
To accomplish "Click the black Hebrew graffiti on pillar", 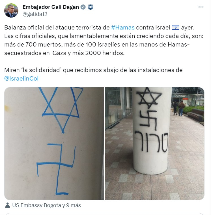I will 152,142.
